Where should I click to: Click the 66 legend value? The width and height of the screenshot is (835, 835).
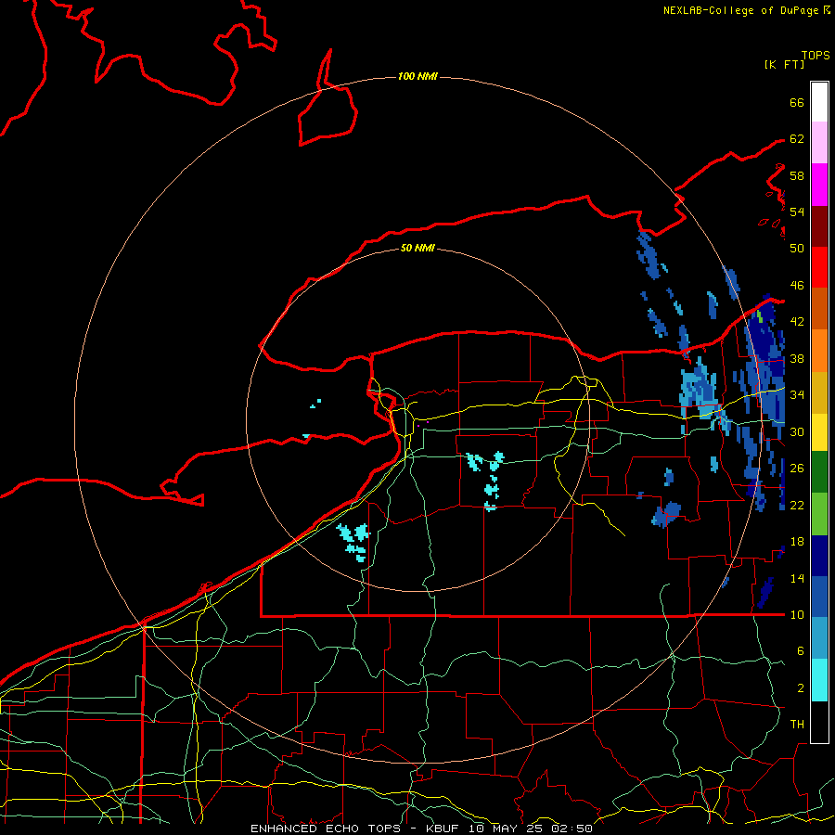click(x=797, y=102)
